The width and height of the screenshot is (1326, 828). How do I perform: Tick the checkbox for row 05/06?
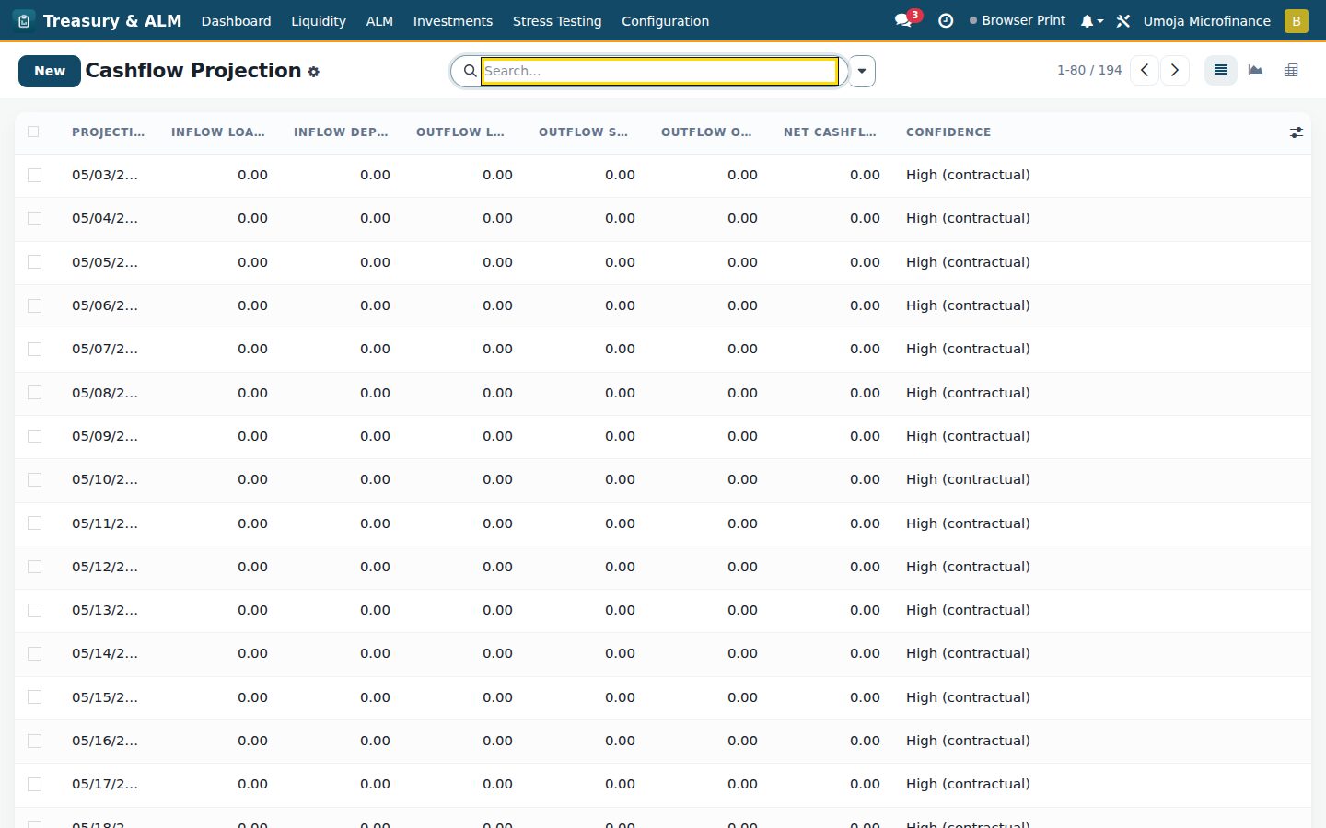(x=34, y=305)
